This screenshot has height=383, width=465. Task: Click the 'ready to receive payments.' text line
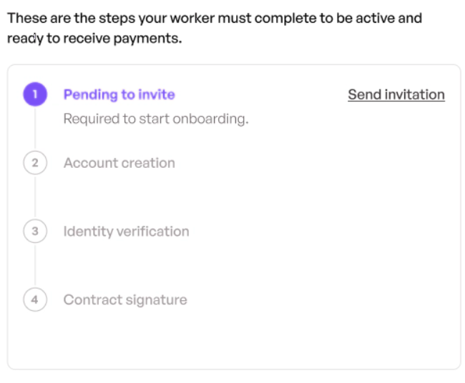point(94,39)
